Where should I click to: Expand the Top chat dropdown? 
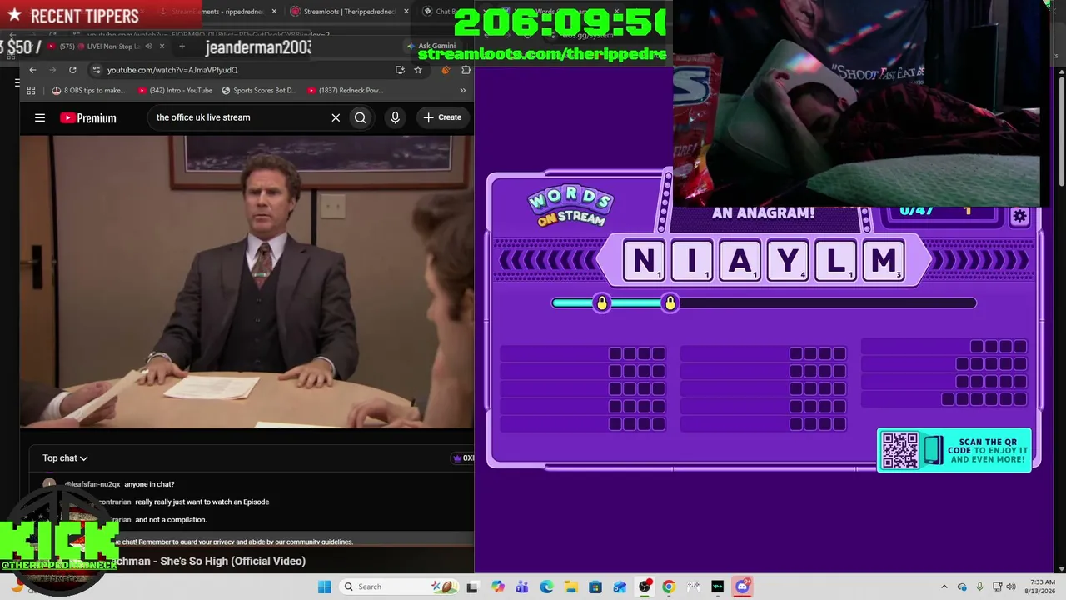65,457
